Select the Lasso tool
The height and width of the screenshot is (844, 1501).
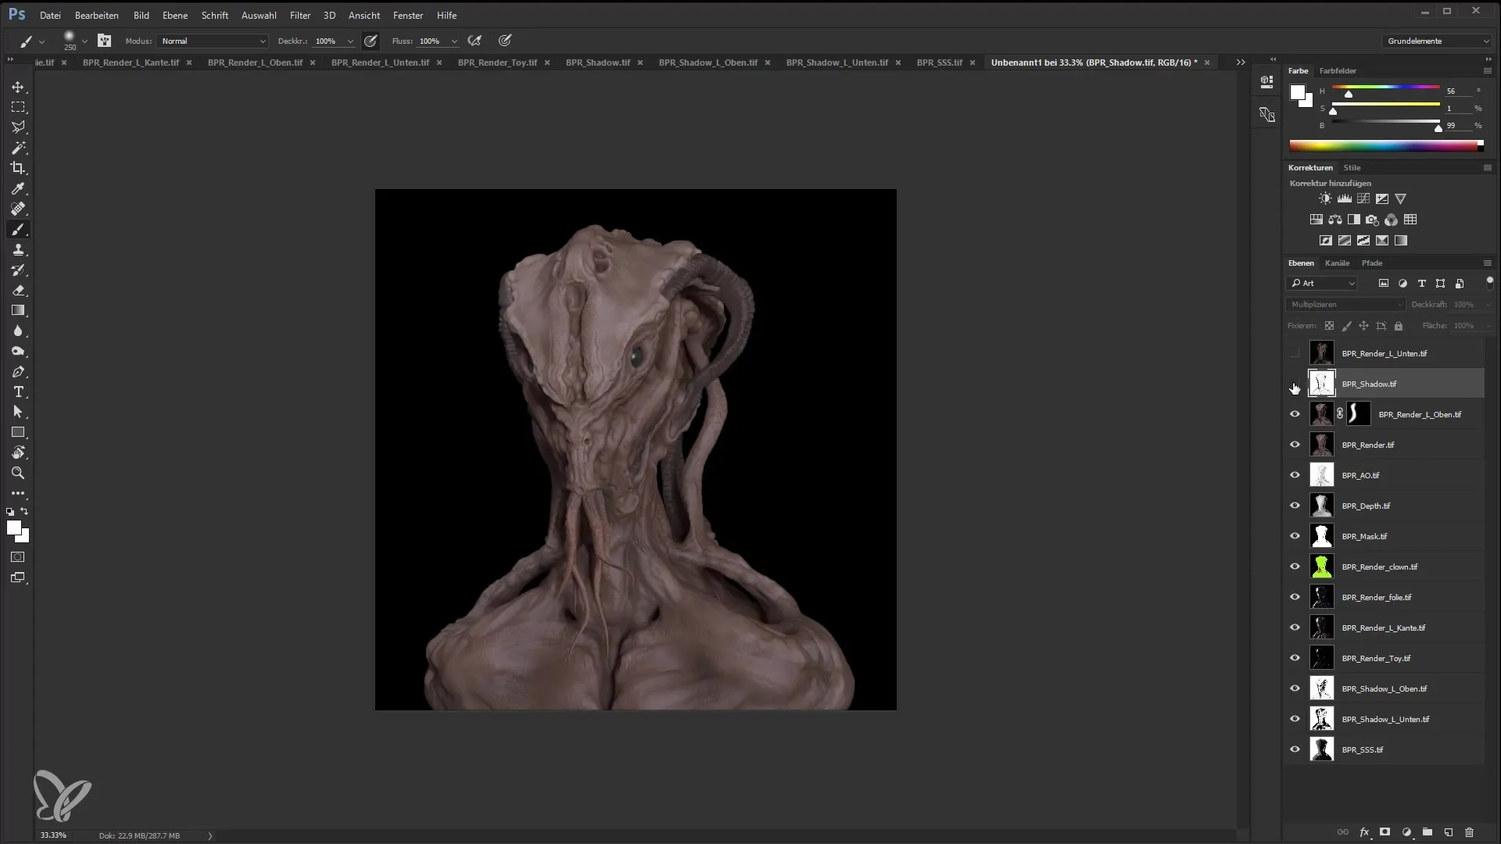click(18, 127)
